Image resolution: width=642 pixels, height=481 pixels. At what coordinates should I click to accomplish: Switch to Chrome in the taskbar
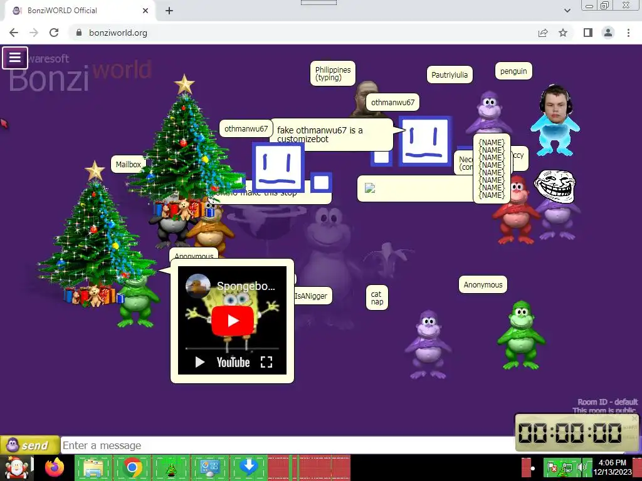point(132,467)
